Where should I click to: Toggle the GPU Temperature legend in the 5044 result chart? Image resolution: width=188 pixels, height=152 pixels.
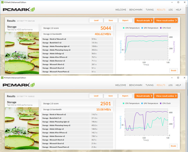point(149,28)
